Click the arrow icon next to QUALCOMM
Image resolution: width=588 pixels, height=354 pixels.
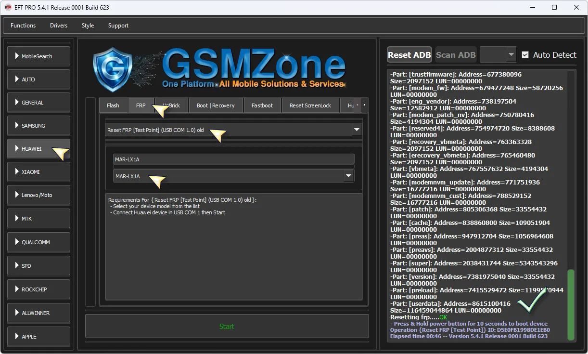click(17, 242)
